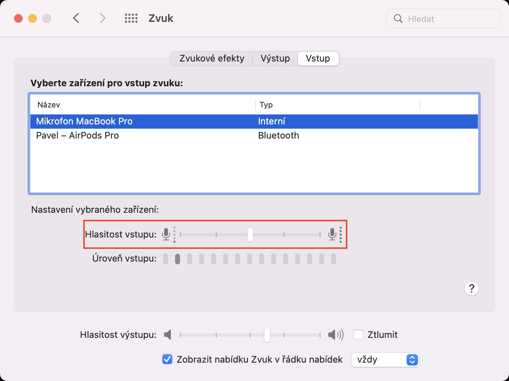
Task: Open the show-all preferences grid
Action: [x=131, y=18]
